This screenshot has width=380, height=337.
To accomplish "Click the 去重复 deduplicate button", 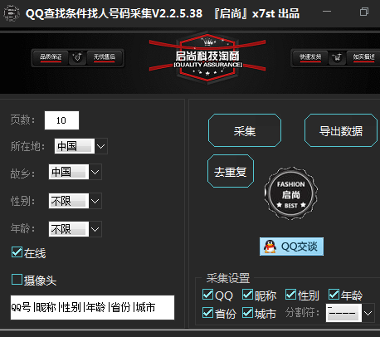I will tap(231, 171).
